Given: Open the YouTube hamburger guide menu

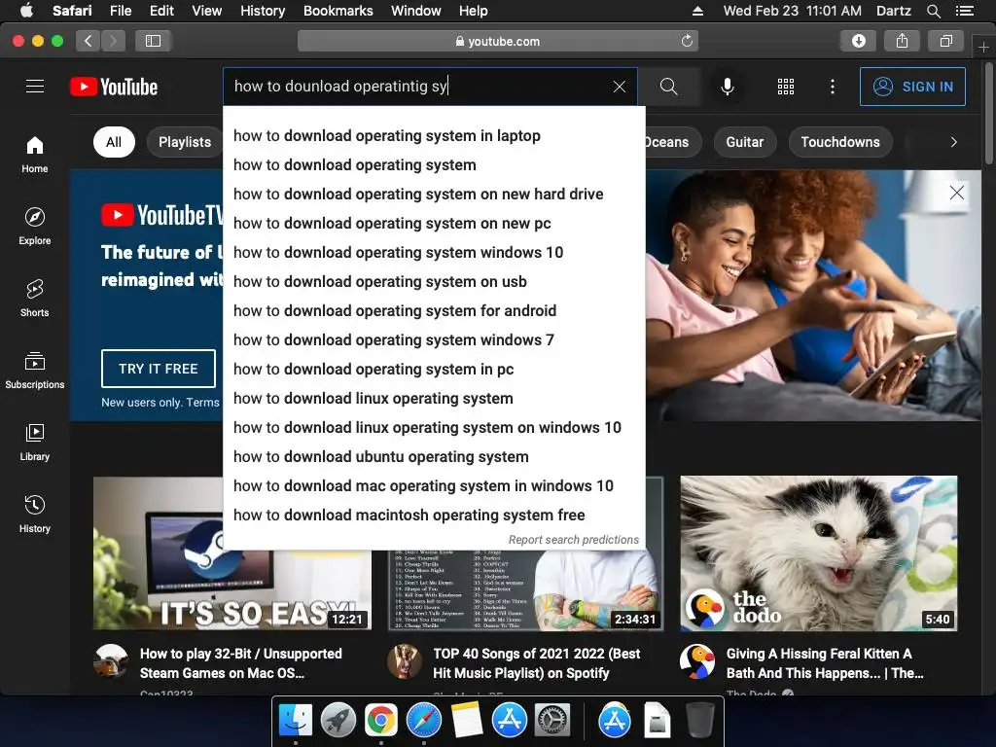Looking at the screenshot, I should (35, 87).
